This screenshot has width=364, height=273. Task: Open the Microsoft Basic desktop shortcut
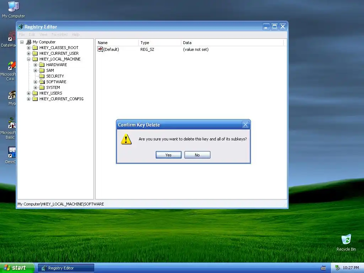[9, 129]
